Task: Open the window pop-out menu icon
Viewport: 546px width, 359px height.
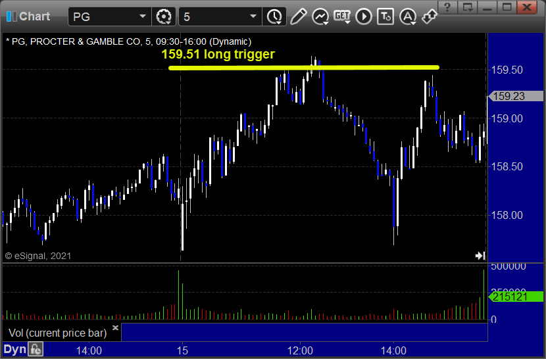Action: [x=468, y=7]
